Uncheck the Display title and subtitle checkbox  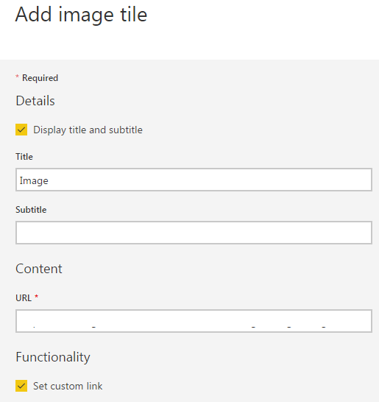pos(21,130)
